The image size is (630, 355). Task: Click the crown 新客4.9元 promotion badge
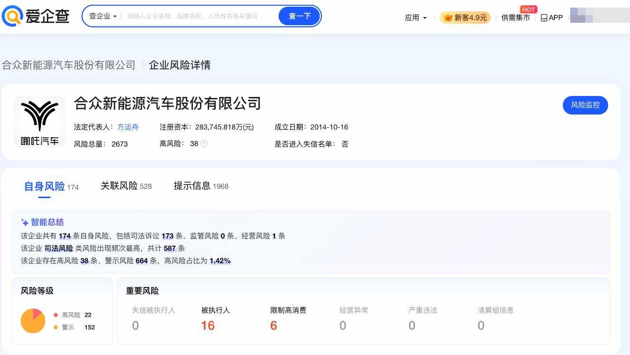tap(465, 18)
